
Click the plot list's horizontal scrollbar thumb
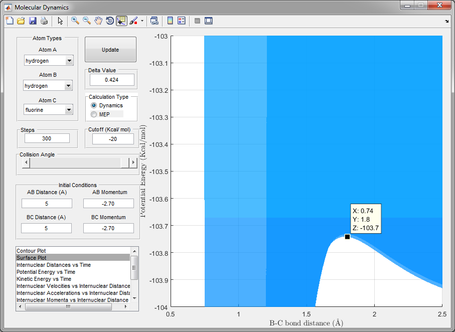point(68,307)
